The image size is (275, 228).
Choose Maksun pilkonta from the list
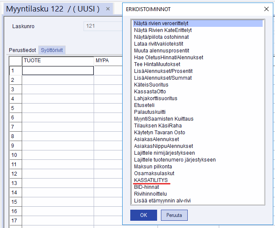click(x=153, y=167)
